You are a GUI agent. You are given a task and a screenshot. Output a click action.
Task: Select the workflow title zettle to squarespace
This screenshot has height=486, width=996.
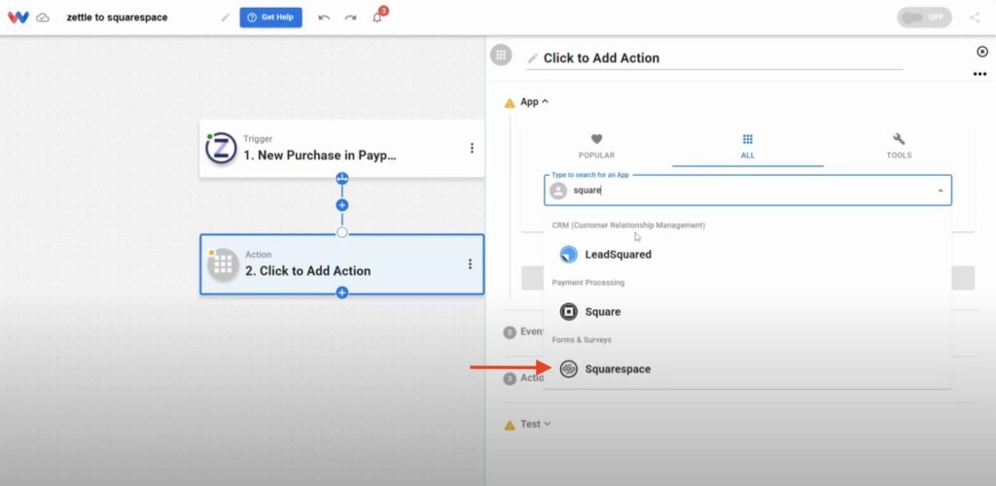(117, 17)
